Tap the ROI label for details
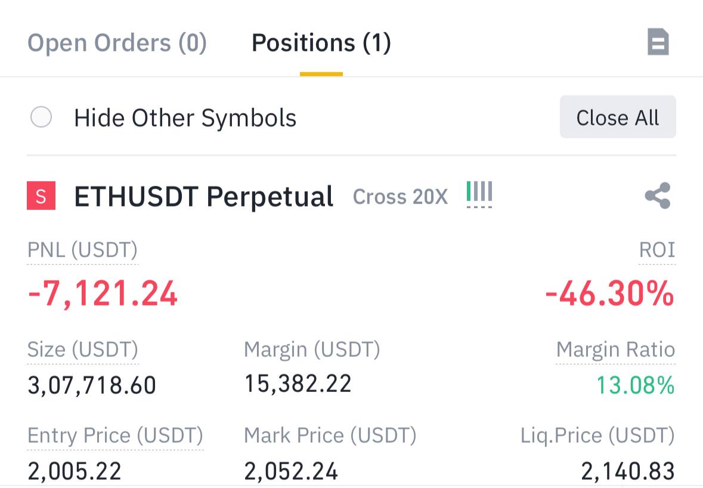This screenshot has width=703, height=488. (x=656, y=251)
